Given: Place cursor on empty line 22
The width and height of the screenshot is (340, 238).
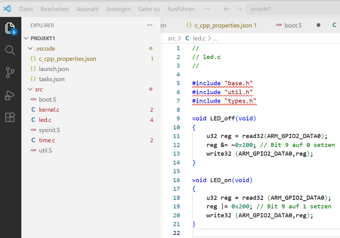Looking at the screenshot, I should click(266, 233).
